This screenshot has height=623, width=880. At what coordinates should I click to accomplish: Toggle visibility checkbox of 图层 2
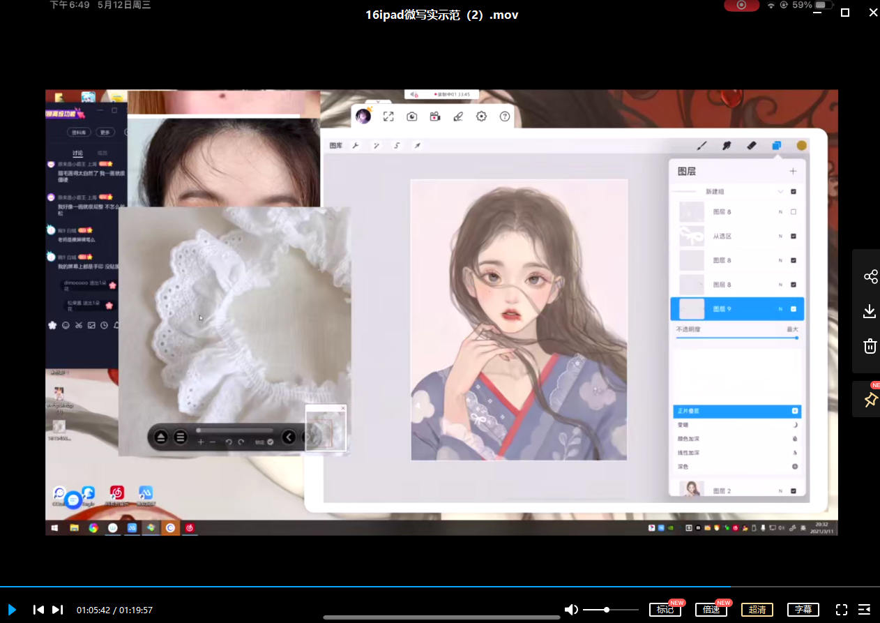pos(794,491)
